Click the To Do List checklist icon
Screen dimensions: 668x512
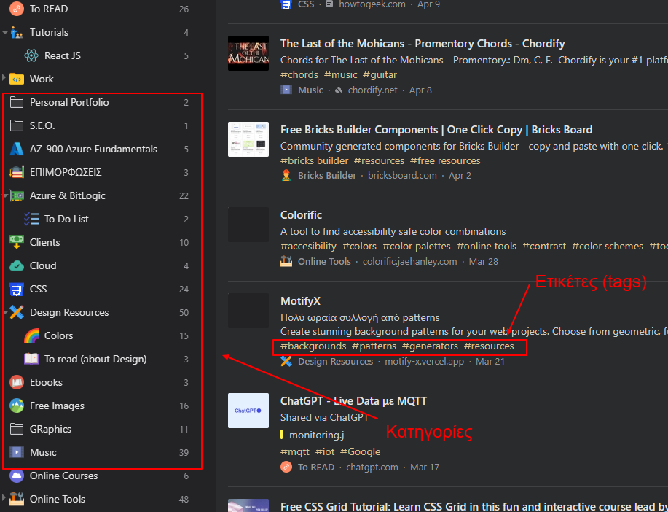coord(31,219)
